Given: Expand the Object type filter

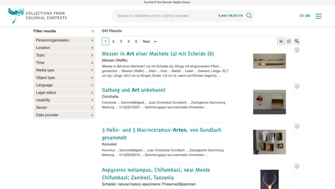Looking at the screenshot, I should (x=64, y=78).
